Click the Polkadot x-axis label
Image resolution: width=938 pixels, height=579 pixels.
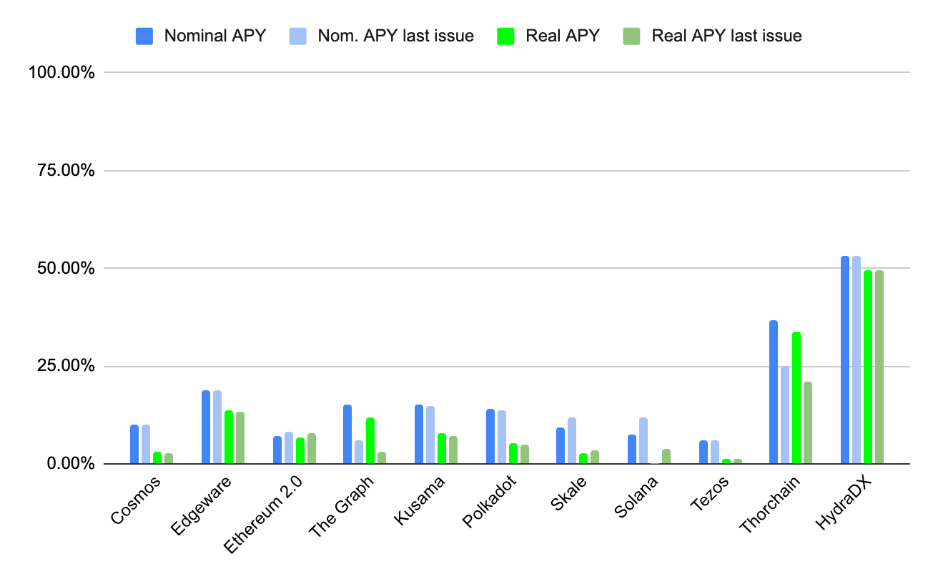click(x=489, y=502)
